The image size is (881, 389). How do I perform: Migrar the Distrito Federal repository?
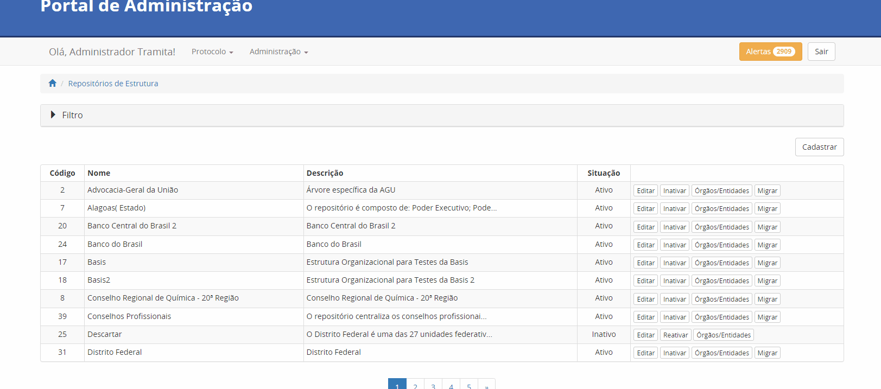click(x=768, y=353)
